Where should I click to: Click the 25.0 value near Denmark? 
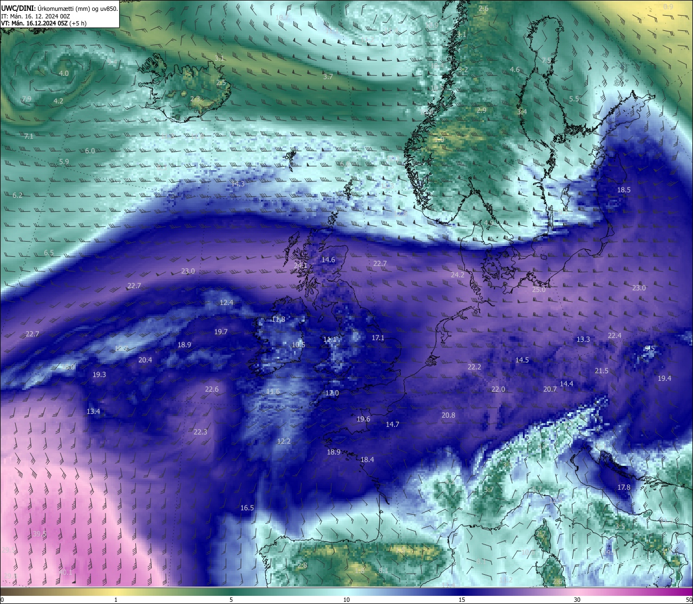(x=539, y=290)
